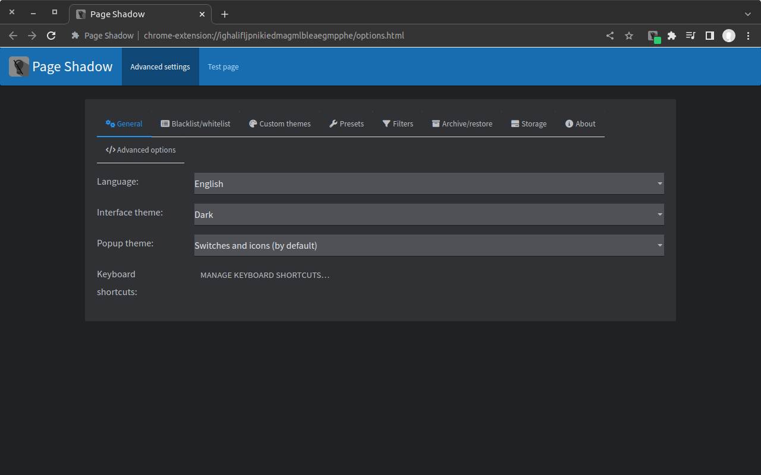Open the Filters tab
The height and width of the screenshot is (475, 761).
point(398,124)
